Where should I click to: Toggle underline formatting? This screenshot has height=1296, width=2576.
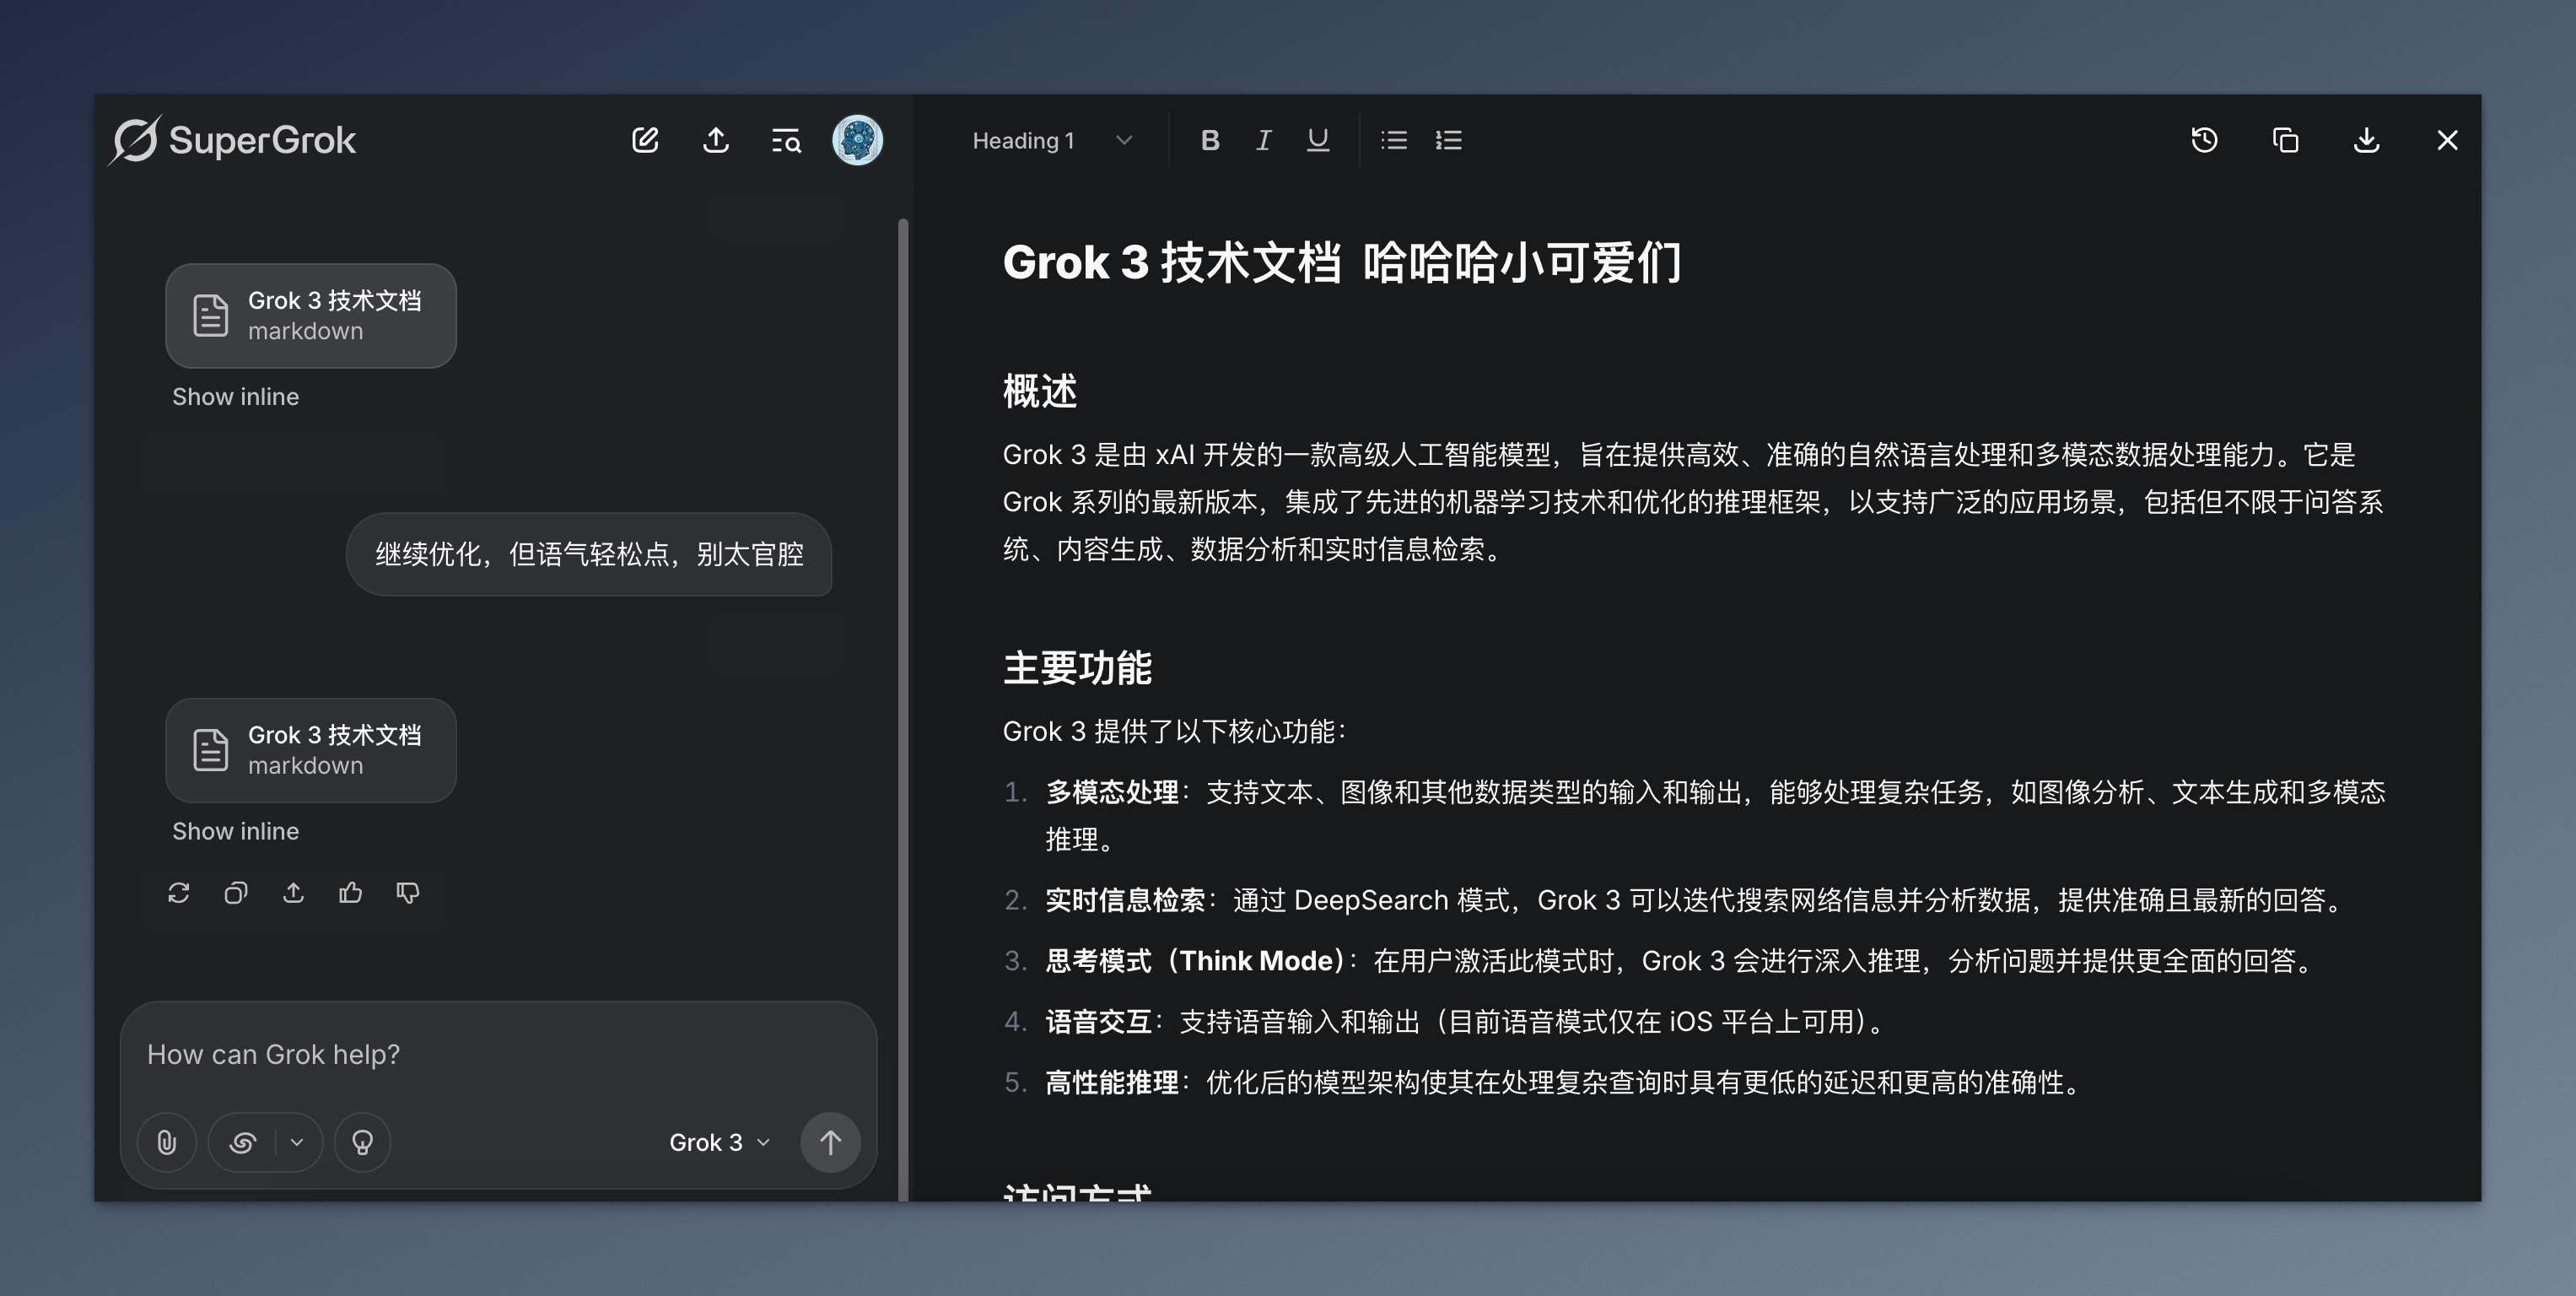pos(1318,140)
